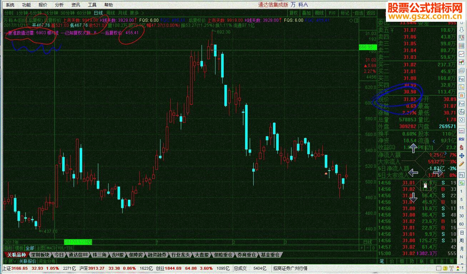
Task: Click the large right arrow overlay
Action: point(438,173)
